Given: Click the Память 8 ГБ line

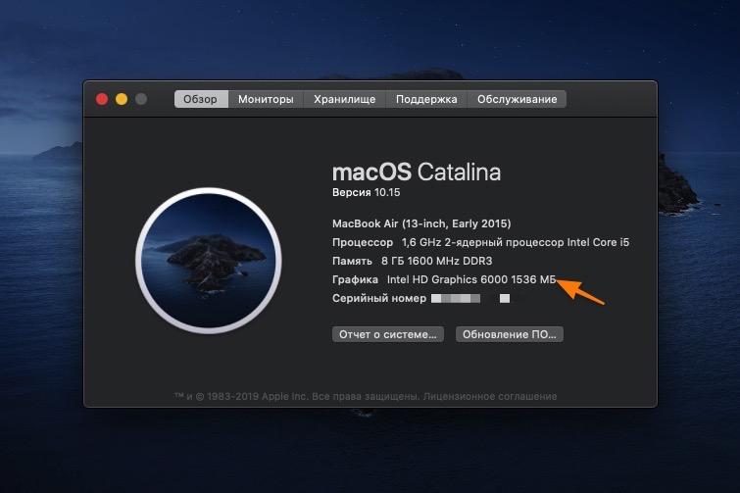Looking at the screenshot, I should click(x=412, y=261).
